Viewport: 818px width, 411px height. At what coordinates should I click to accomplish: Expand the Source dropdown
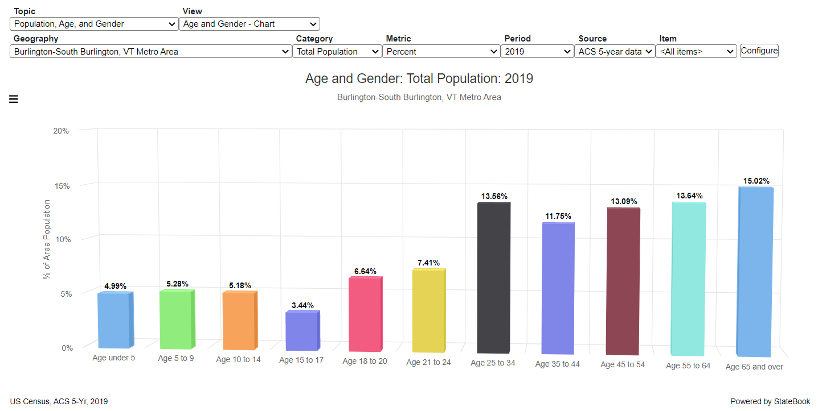tap(615, 51)
